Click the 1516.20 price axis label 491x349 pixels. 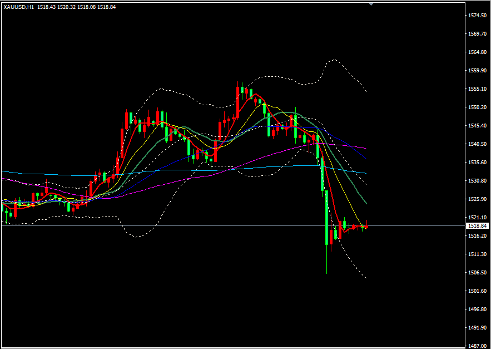tap(477, 236)
